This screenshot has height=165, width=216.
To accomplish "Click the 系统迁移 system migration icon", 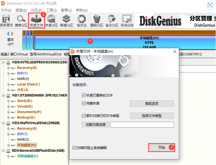I will point(127,19).
